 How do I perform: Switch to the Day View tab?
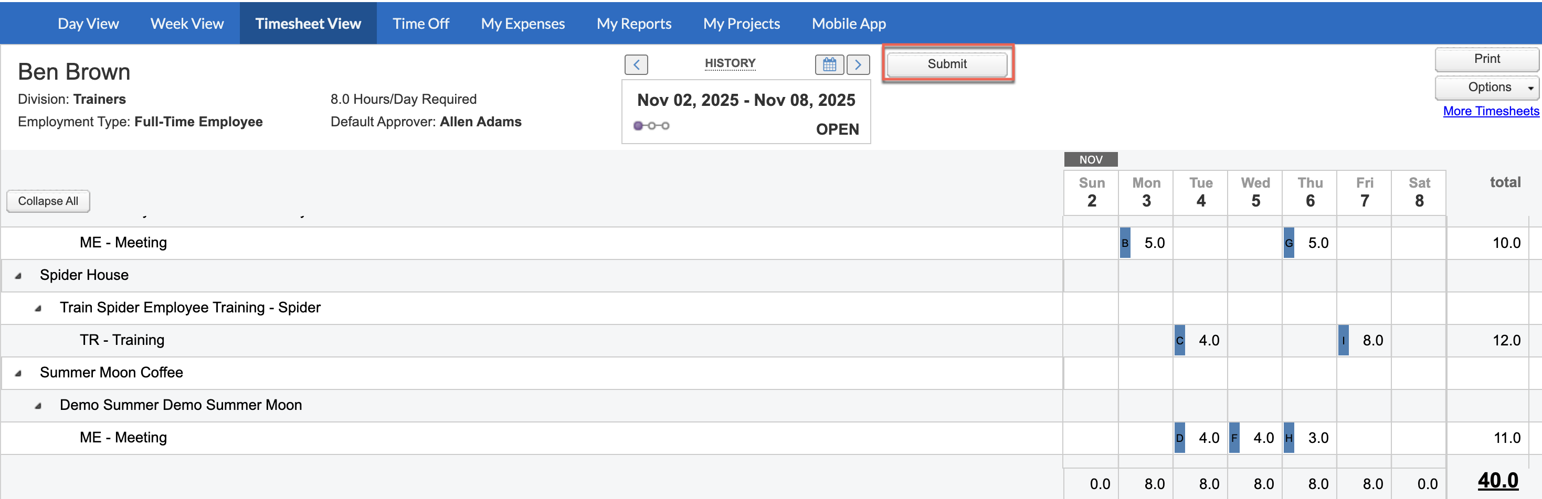[x=88, y=23]
